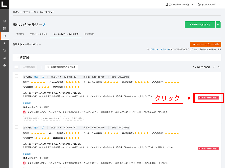Screen dimensions: 225x168
Task: Open dropdown arrow beside ギャラリーを公開する
Action: 218,25
